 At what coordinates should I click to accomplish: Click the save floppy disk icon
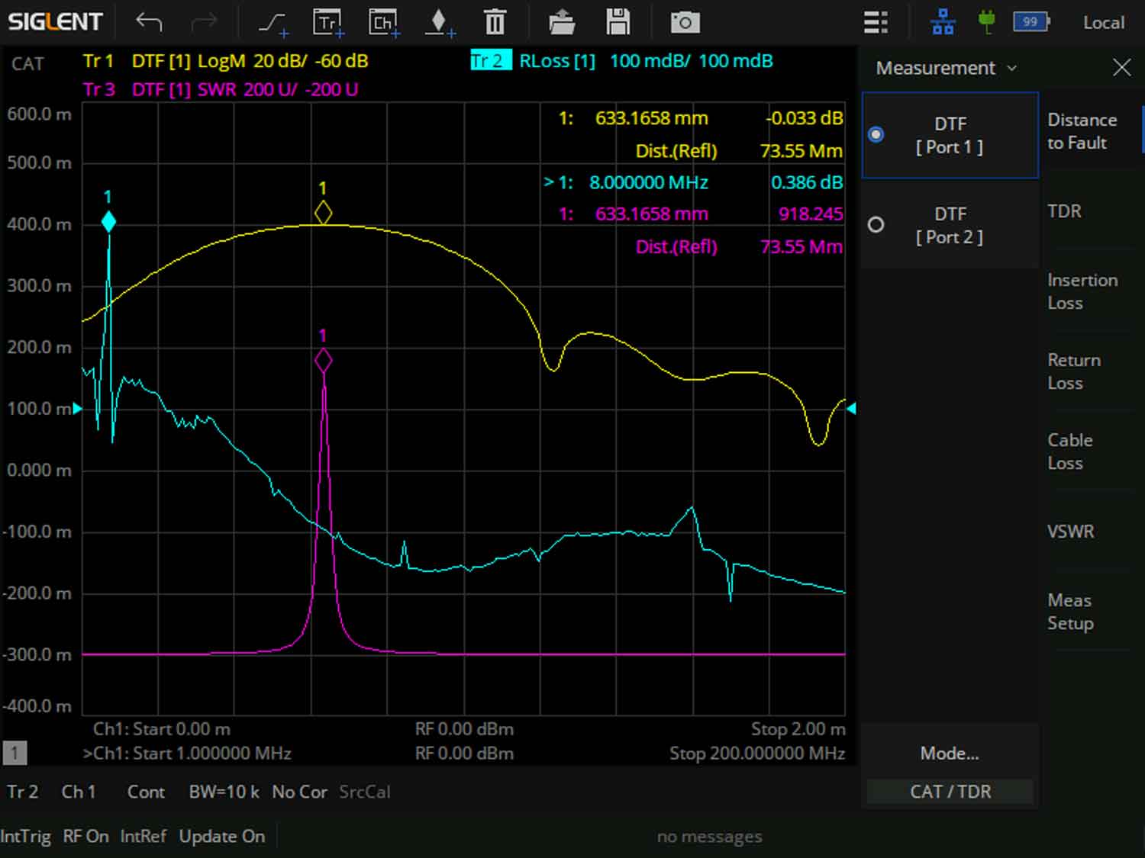pyautogui.click(x=618, y=23)
